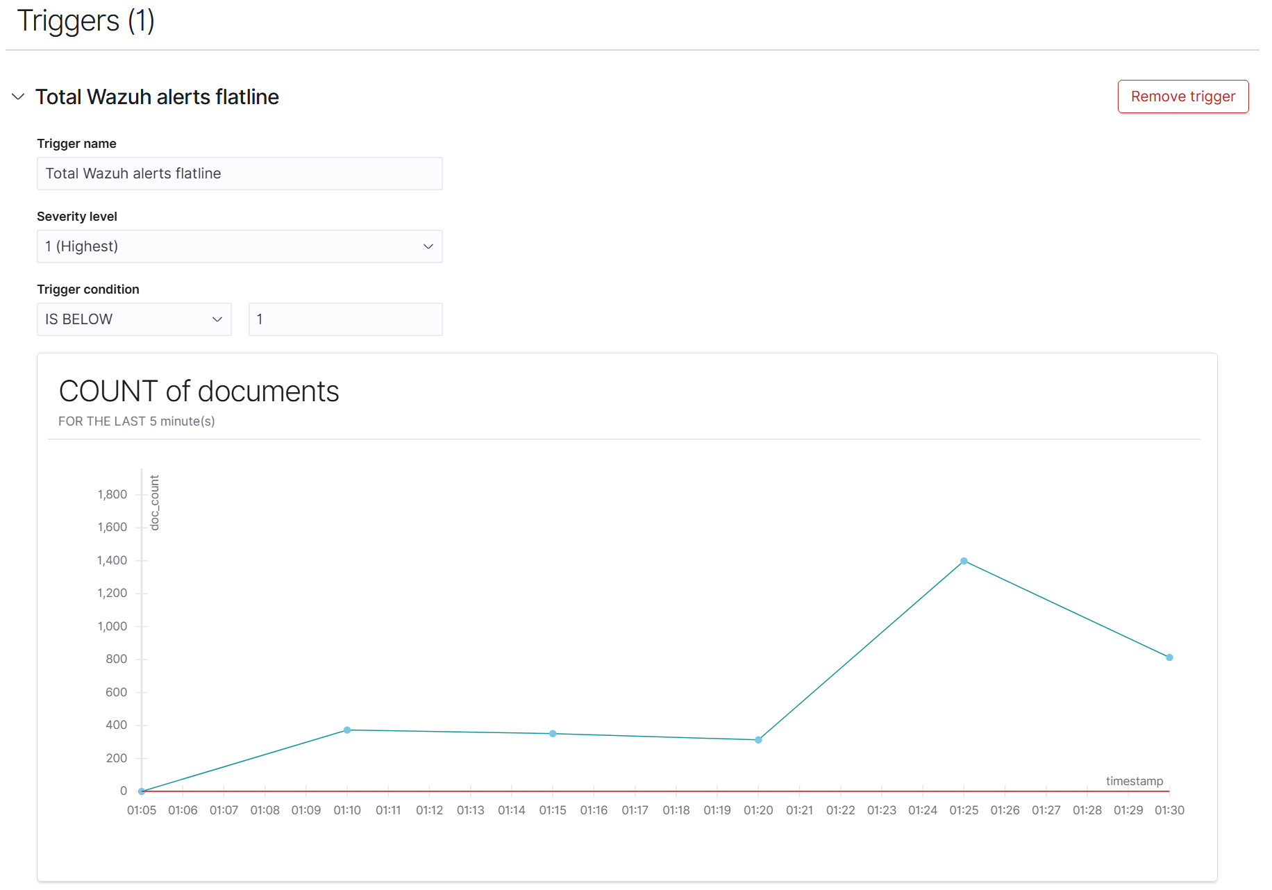Image resolution: width=1272 pixels, height=890 pixels.
Task: Click the doc_count y-axis label
Action: [154, 503]
